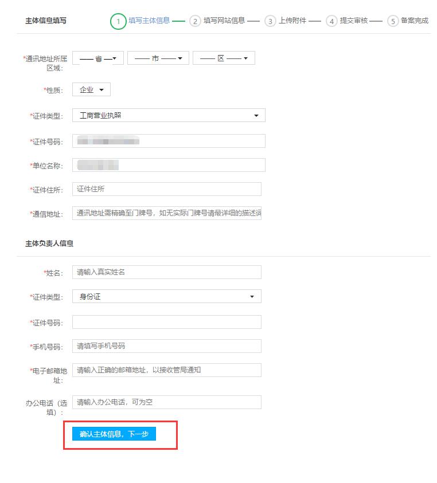Click the 主体信息填写 heading

pos(46,21)
